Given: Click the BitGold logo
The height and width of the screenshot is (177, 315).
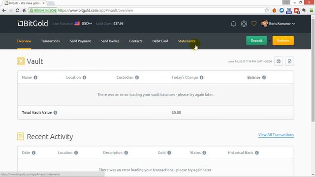Looking at the screenshot, I should point(32,24).
